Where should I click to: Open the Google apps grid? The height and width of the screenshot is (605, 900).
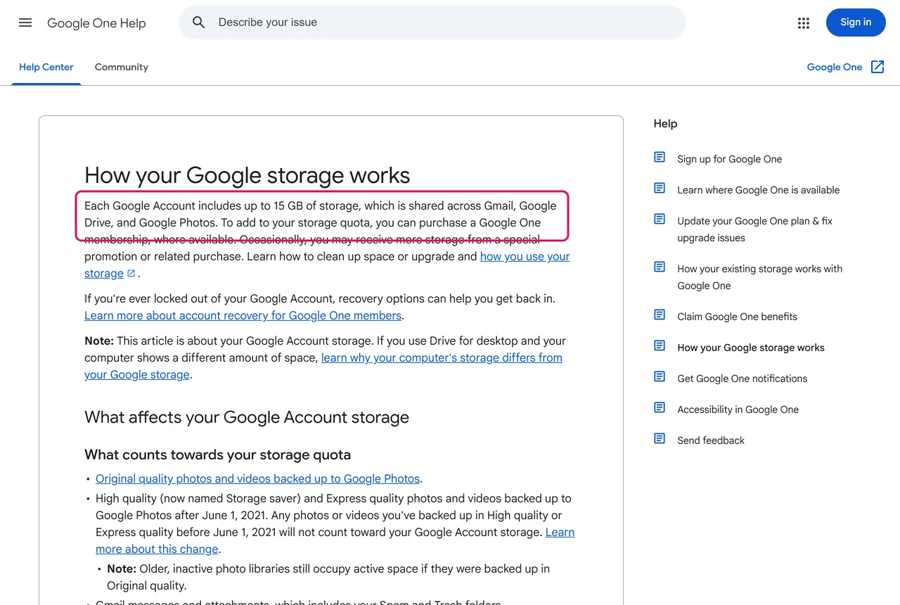(x=804, y=23)
